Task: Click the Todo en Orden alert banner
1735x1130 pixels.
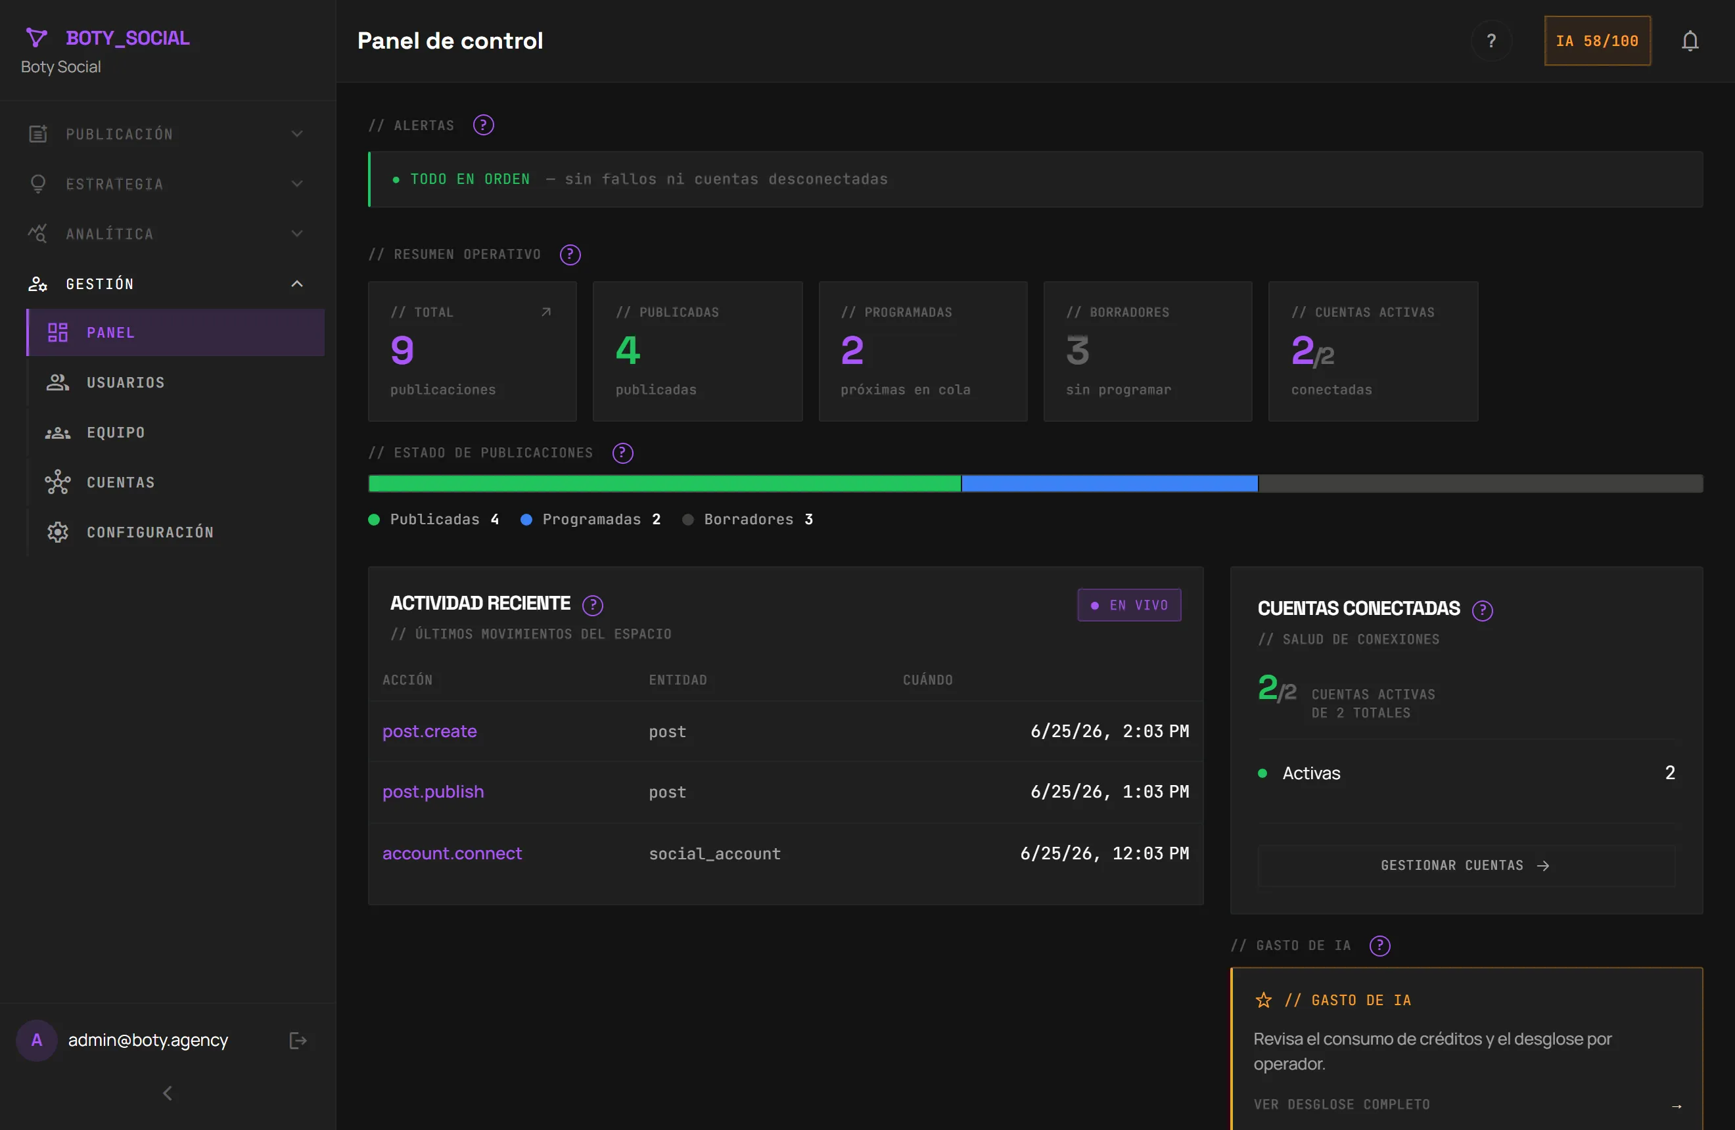Action: tap(1036, 179)
